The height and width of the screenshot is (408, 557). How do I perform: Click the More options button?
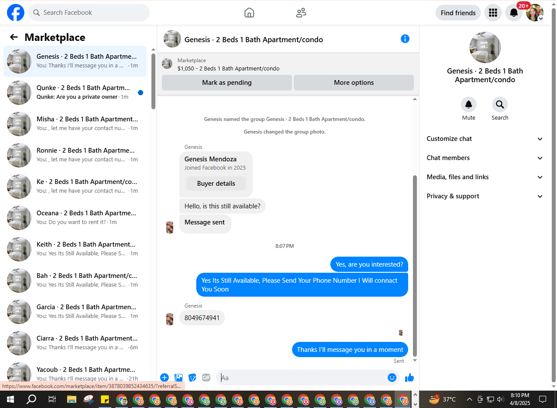(x=354, y=83)
